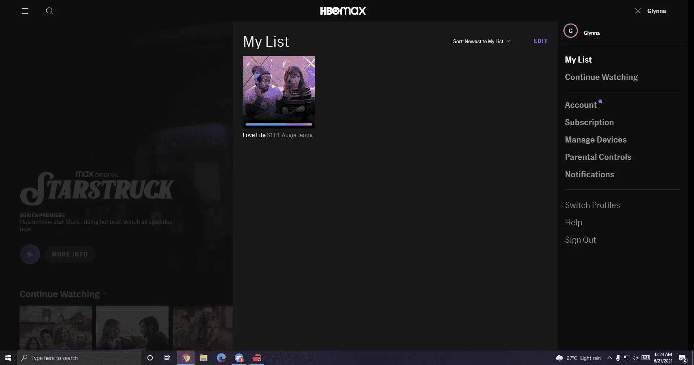Select Continue Watching in side menu

click(601, 77)
